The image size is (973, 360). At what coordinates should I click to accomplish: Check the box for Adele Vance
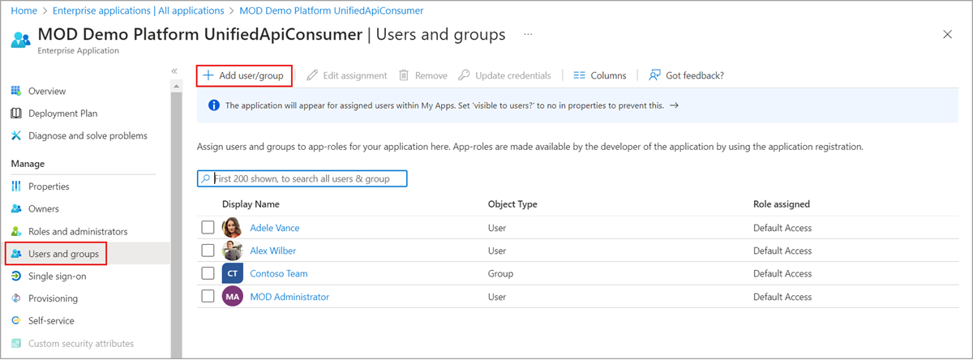pyautogui.click(x=208, y=228)
